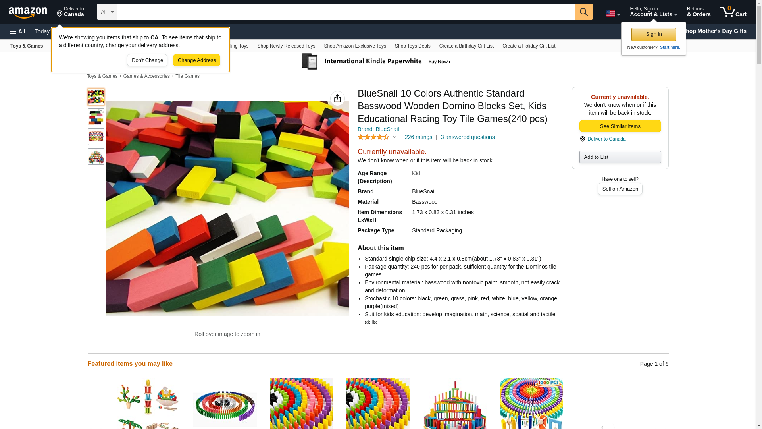Click the search magnifier button
Screen dimensions: 762x429
tap(584, 12)
